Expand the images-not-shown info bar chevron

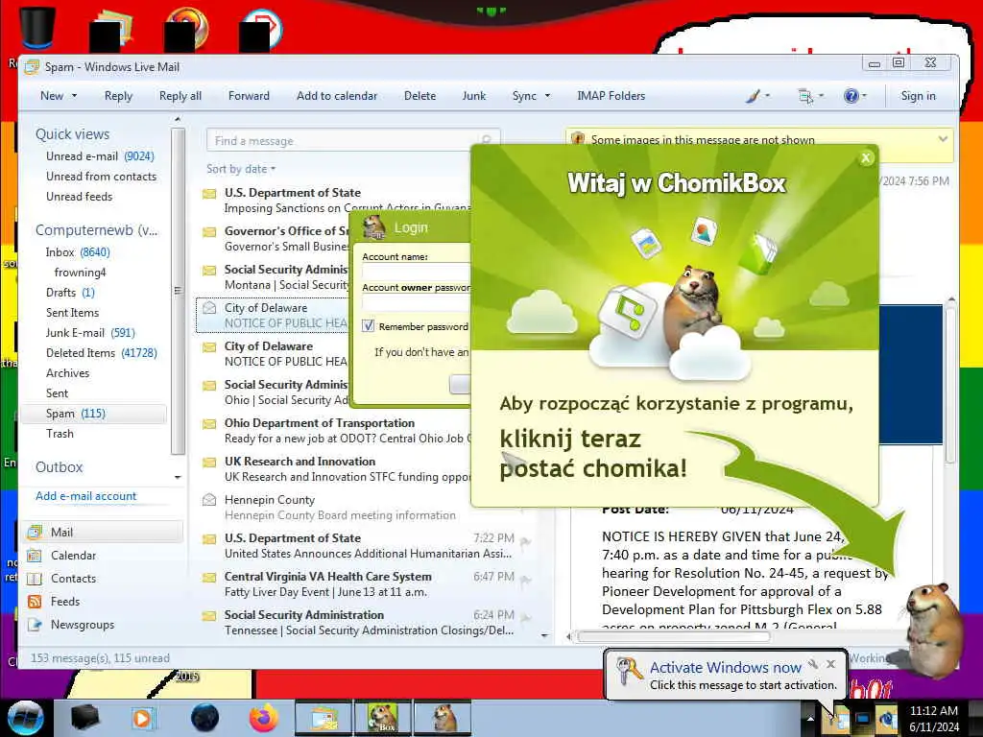pos(943,139)
